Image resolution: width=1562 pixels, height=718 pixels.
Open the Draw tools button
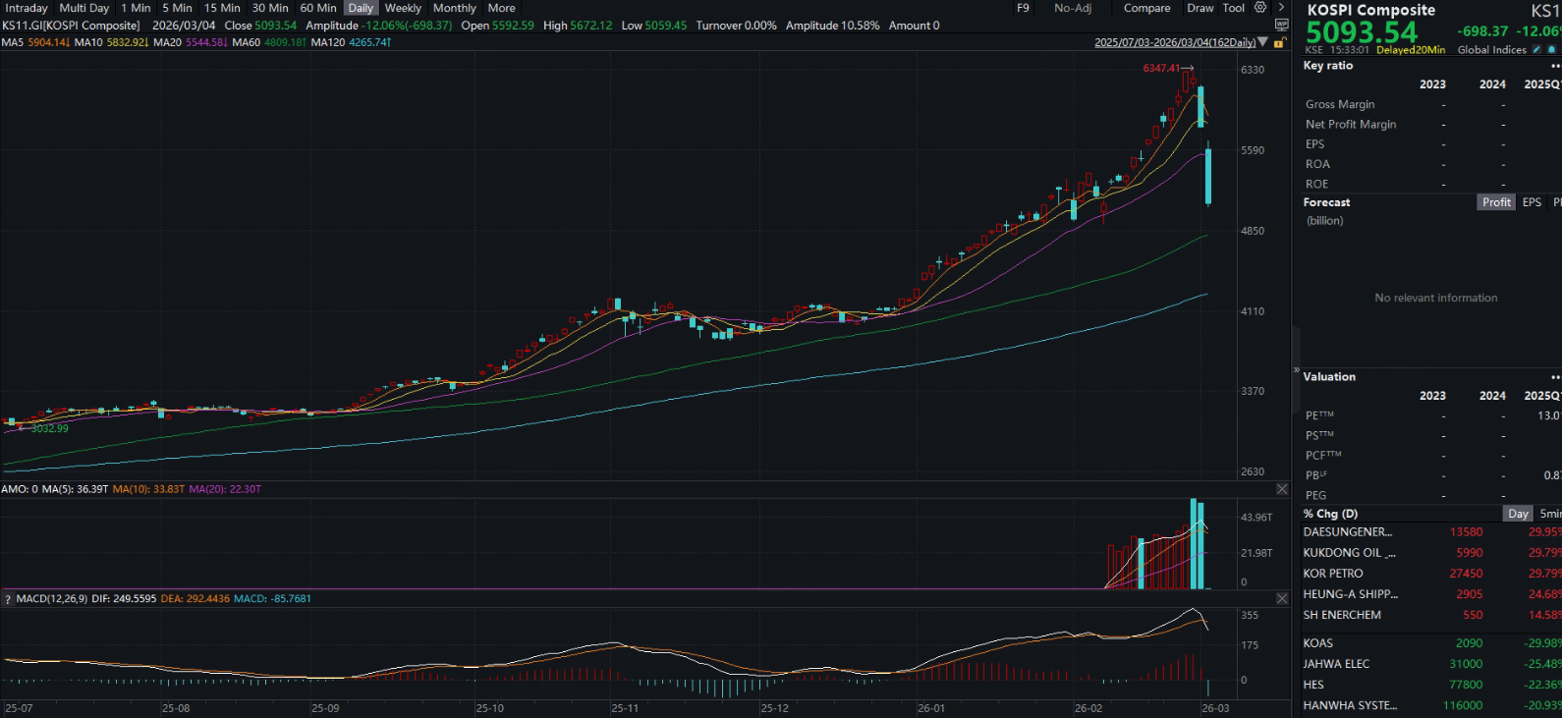coord(1199,8)
